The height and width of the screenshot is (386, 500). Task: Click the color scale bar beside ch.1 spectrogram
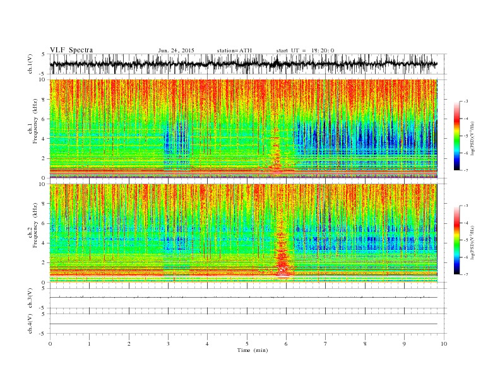tap(456, 136)
